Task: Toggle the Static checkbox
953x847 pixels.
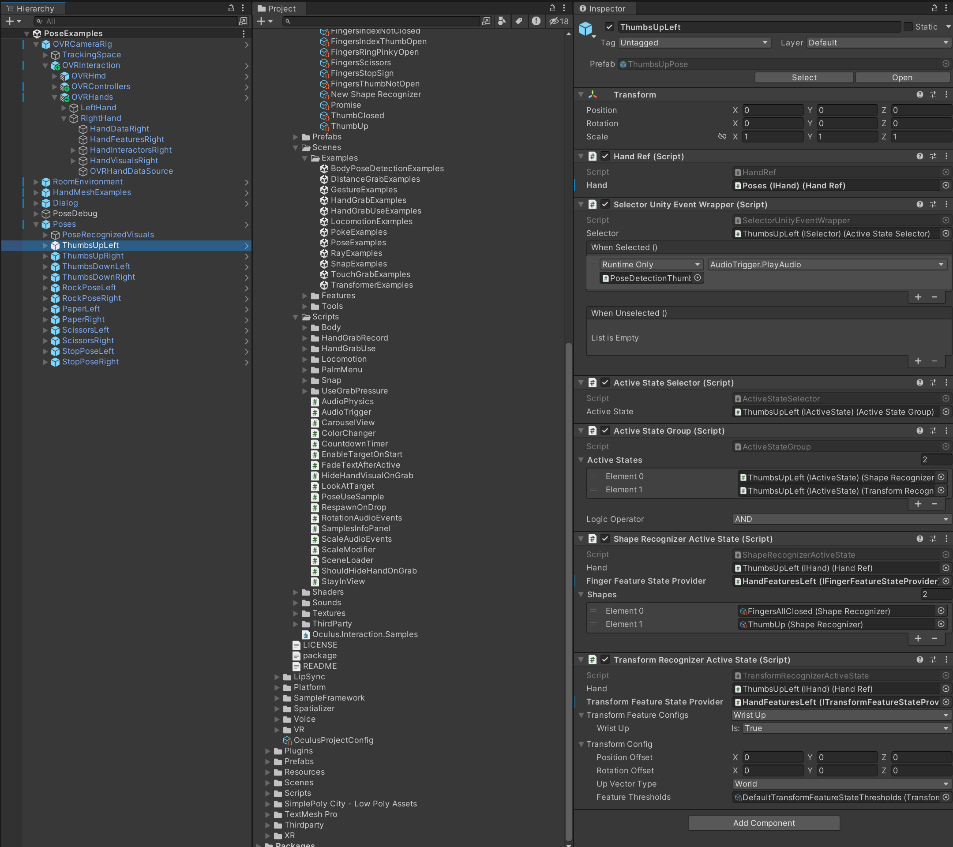Action: pyautogui.click(x=908, y=27)
